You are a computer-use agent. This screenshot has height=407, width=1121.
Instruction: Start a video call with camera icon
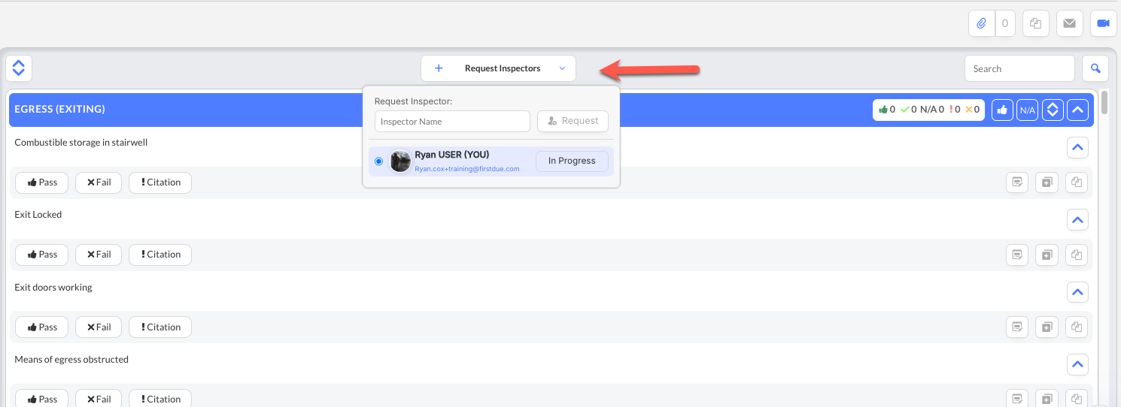[x=1104, y=23]
